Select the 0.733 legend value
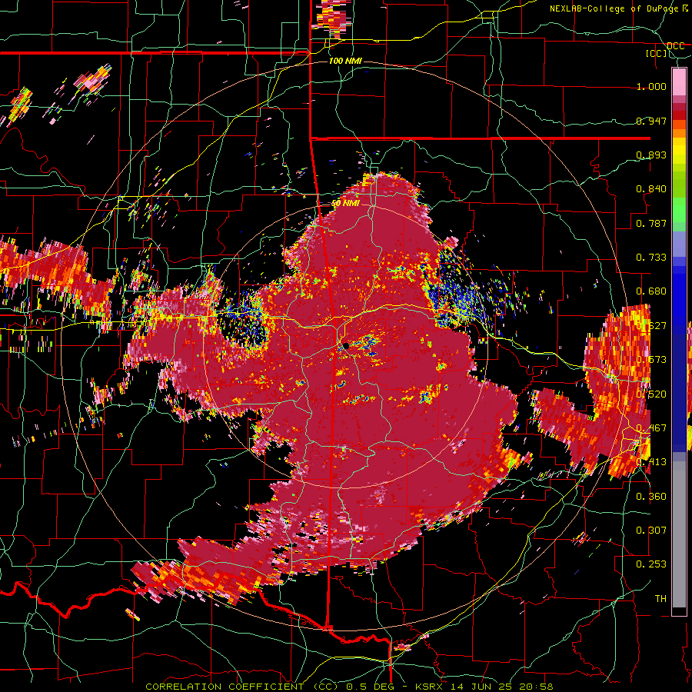The width and height of the screenshot is (692, 692). point(651,257)
